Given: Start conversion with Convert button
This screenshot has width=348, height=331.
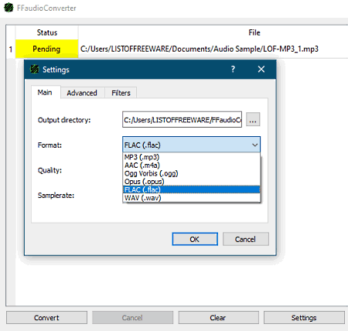Looking at the screenshot, I should coord(46,318).
